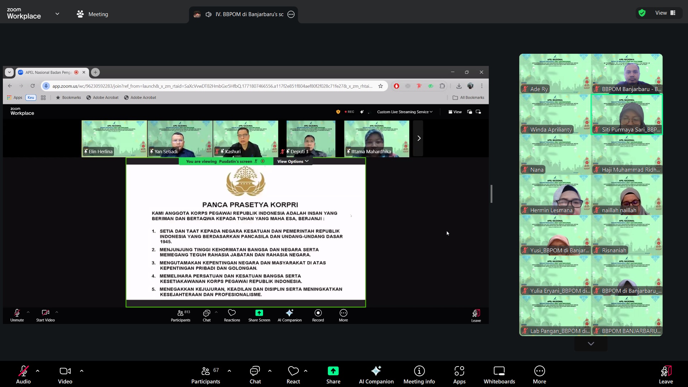Screen dimensions: 688x387
Task: Open the View layout menu top right
Action: click(x=665, y=13)
